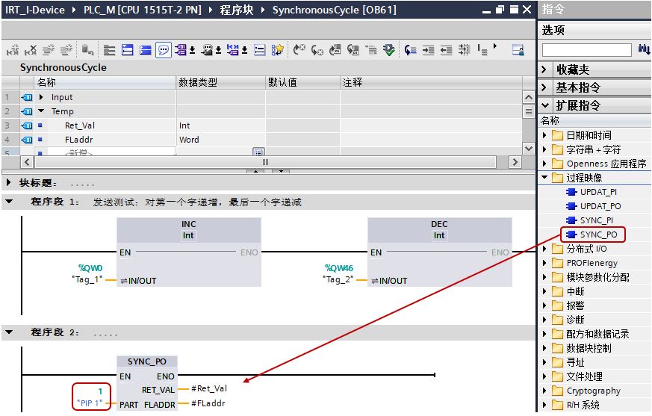The height and width of the screenshot is (416, 652).
Task: Collapse the 过程映像 folder
Action: (544, 178)
